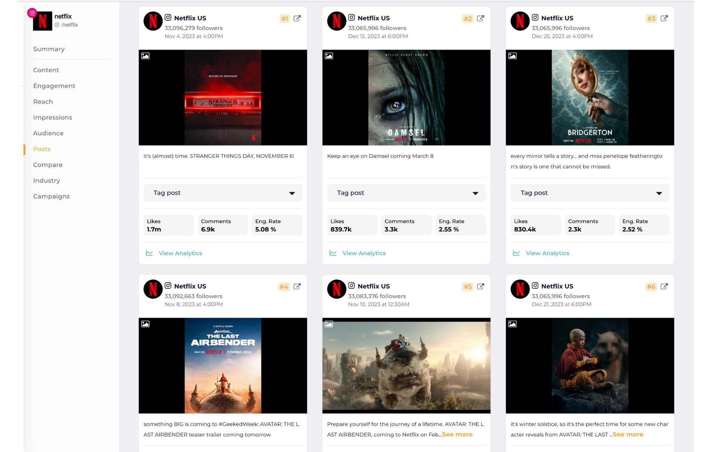Click Netflix avatar on post #2 card
Screen dimensions: 712x452
point(336,21)
